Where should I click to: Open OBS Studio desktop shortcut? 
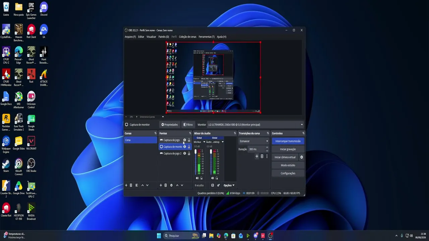(31, 165)
